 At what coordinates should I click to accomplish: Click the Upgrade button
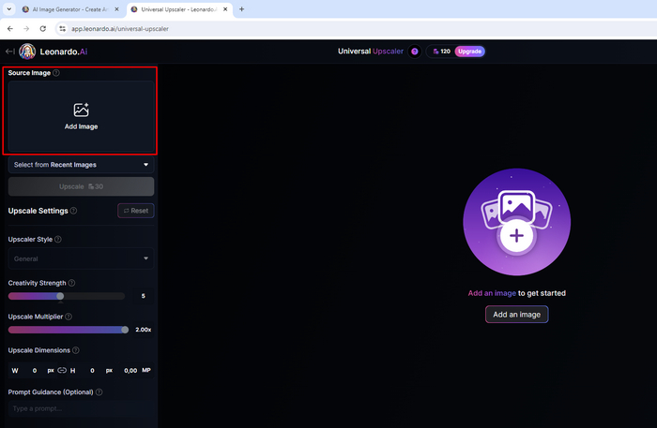(469, 52)
